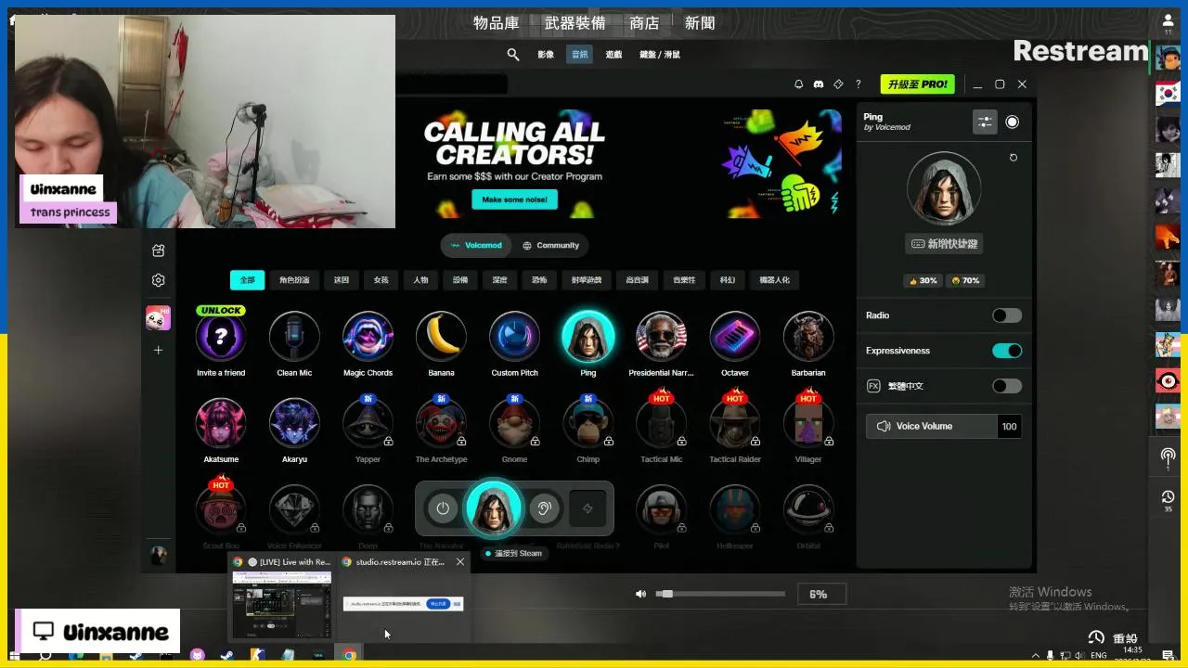This screenshot has width=1188, height=668.
Task: Mute the Voice Volume speaker icon
Action: pos(884,426)
